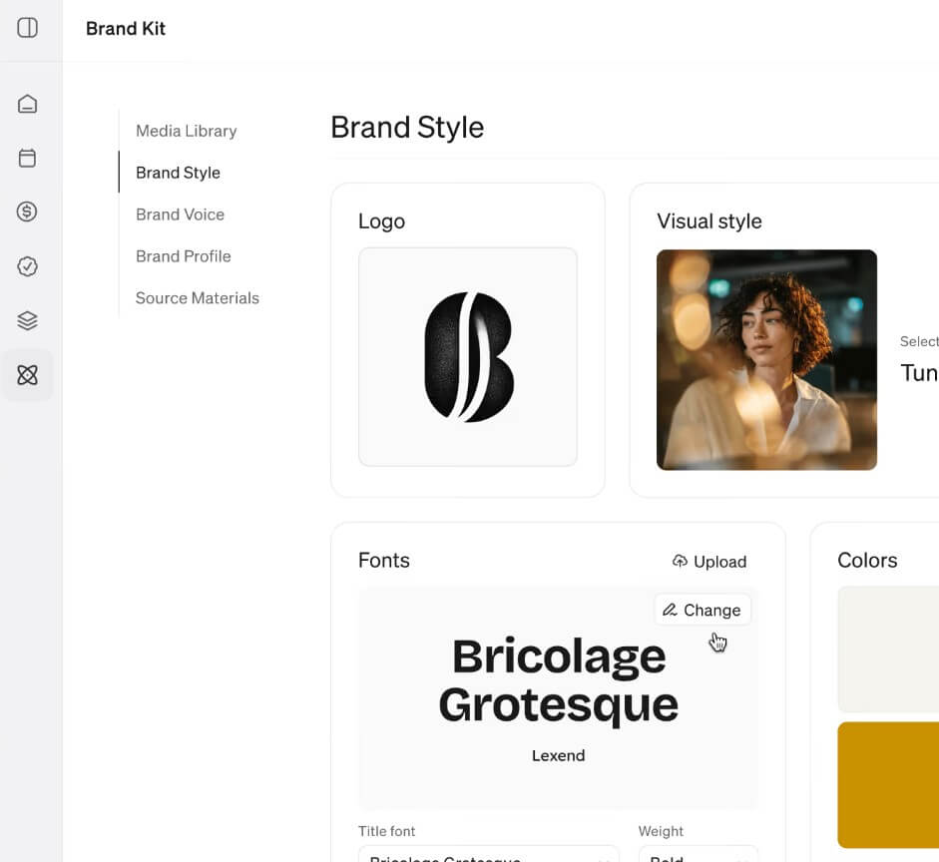
Task: Click the Brand Kit header title
Action: 126,29
